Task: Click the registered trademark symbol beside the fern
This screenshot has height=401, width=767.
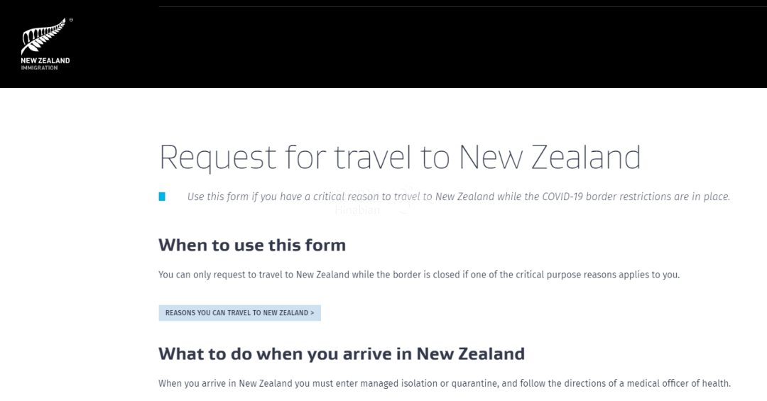Action: click(x=71, y=20)
